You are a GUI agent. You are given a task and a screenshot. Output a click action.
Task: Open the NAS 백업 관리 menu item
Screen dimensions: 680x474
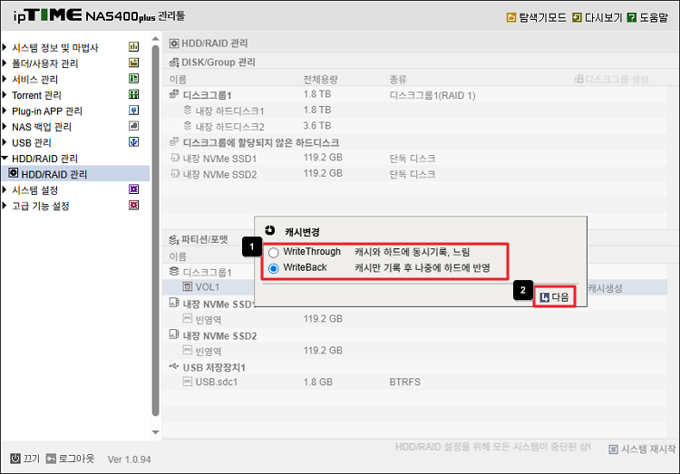(x=42, y=127)
